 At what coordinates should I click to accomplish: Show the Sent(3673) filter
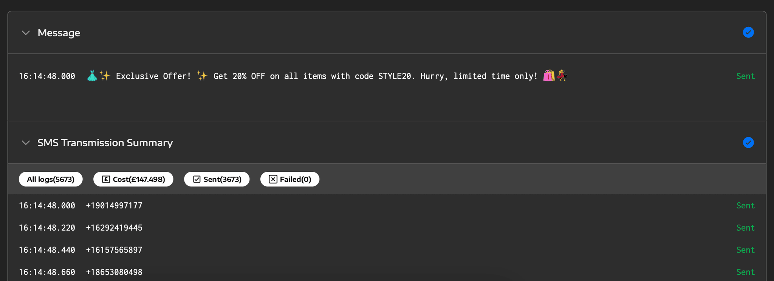tap(217, 179)
